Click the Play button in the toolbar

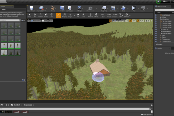[x=134, y=9]
